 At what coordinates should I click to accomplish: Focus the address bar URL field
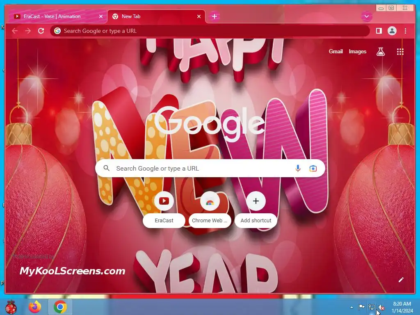point(210,31)
